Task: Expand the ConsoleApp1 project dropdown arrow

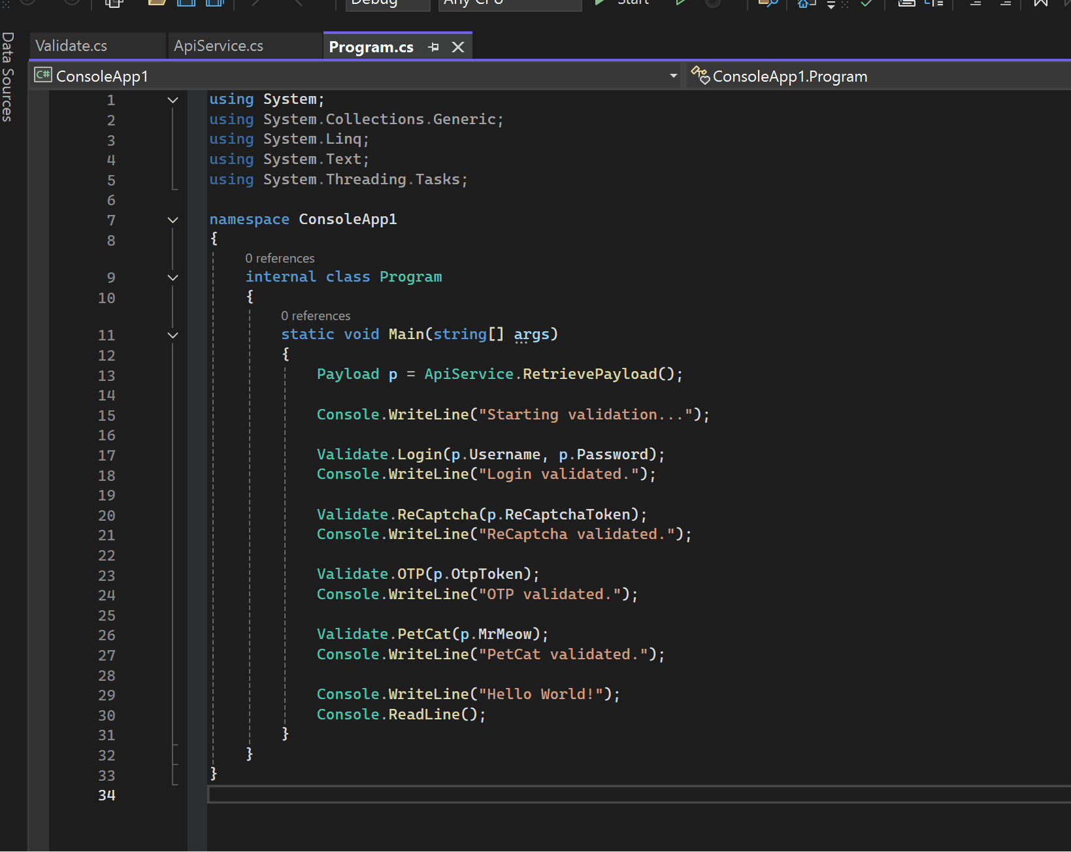Action: [x=673, y=76]
